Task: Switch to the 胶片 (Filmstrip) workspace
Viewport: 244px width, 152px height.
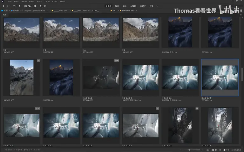Action: [117, 6]
